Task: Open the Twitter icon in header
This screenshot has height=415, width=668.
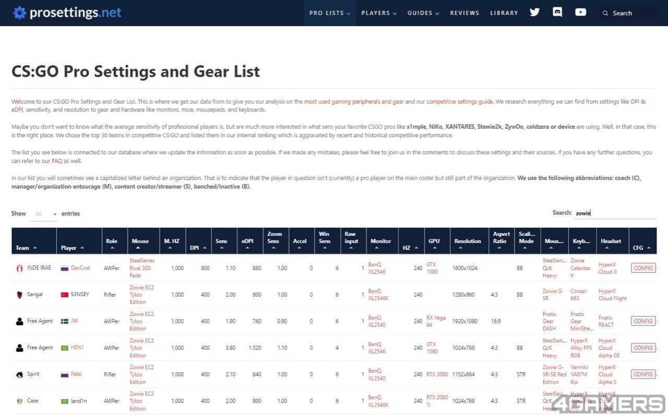Action: [534, 13]
